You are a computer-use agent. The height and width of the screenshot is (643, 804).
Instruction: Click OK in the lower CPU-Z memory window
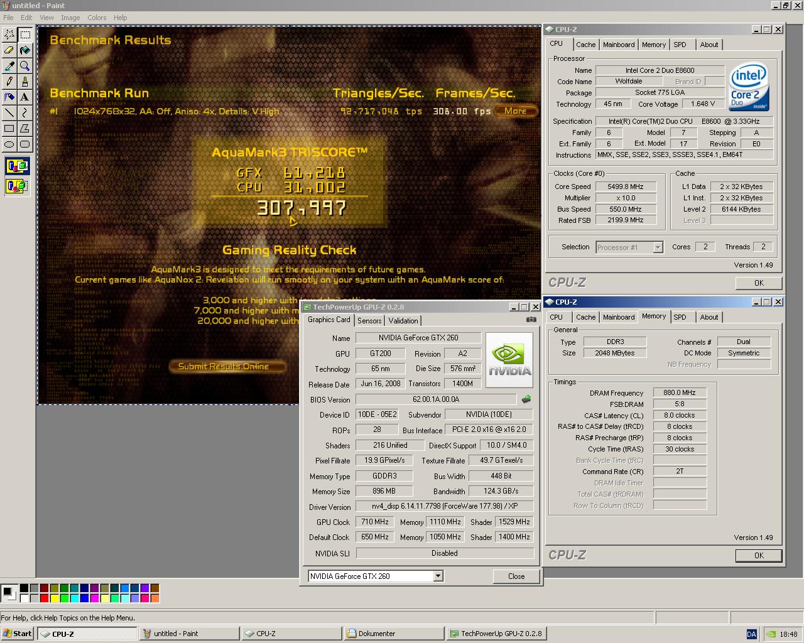[759, 556]
